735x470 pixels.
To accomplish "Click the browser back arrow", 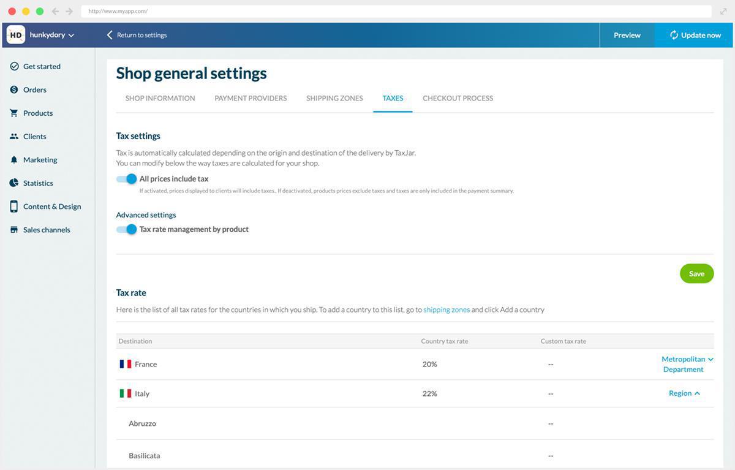I will (55, 11).
